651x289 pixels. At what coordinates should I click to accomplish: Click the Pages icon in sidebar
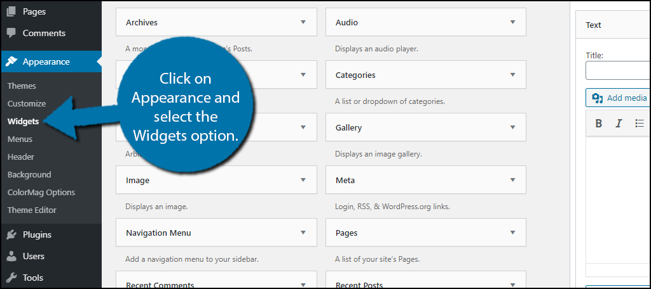[11, 11]
